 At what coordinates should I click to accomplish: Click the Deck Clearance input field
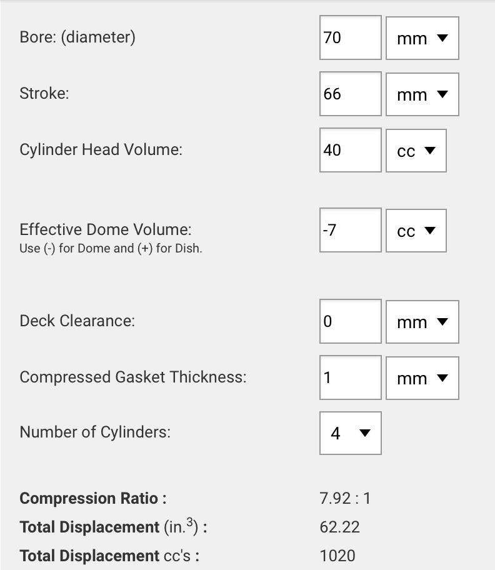click(x=350, y=321)
